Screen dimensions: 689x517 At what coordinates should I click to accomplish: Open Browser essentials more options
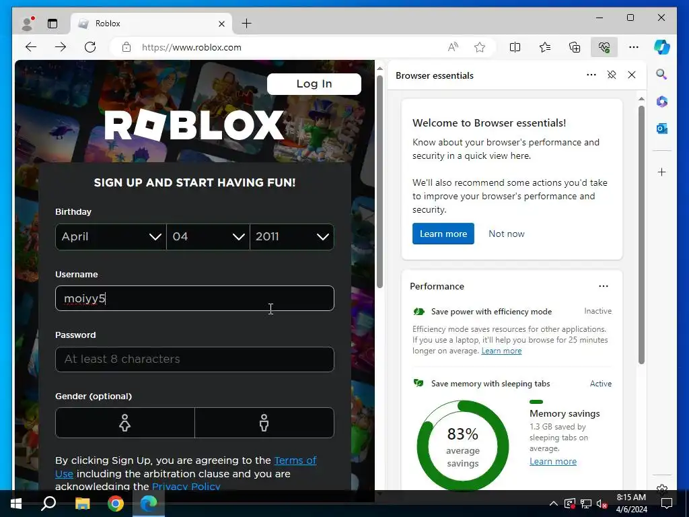[591, 75]
